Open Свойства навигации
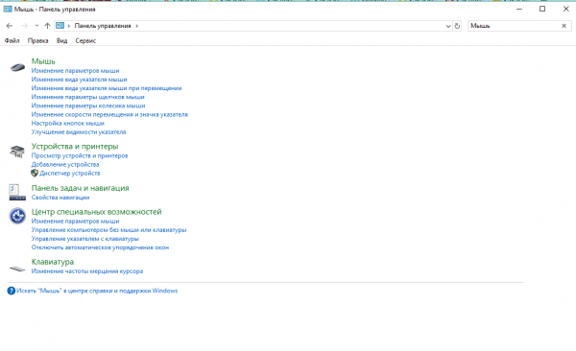This screenshot has height=351, width=576. [60, 198]
